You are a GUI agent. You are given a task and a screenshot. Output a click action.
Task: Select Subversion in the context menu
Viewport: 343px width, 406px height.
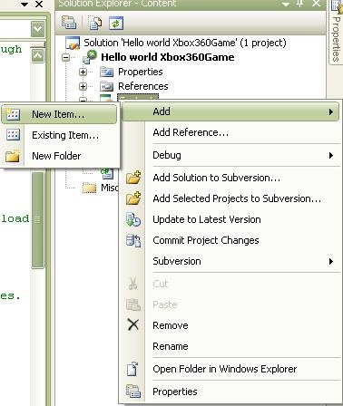[x=230, y=261]
